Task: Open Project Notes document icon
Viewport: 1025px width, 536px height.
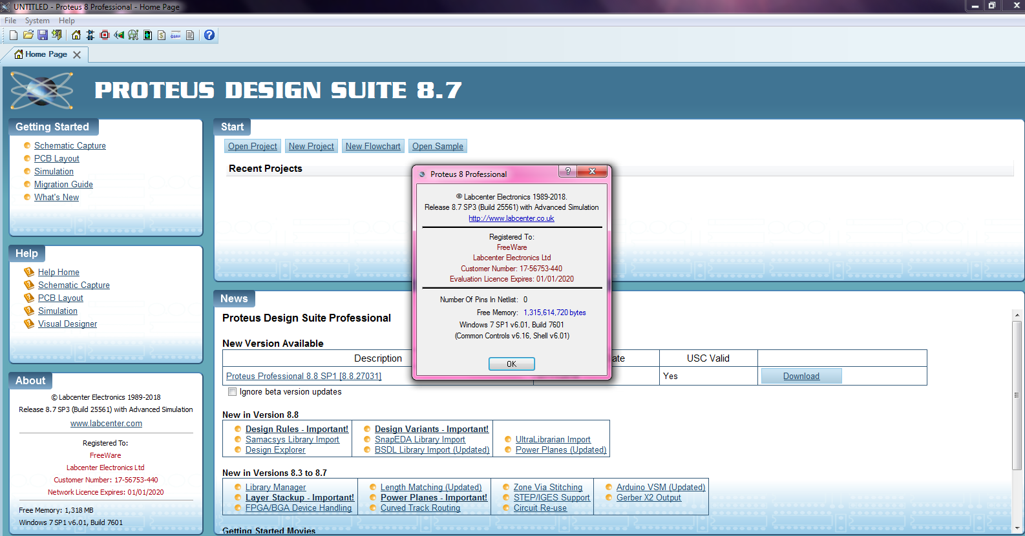Action: tap(190, 35)
